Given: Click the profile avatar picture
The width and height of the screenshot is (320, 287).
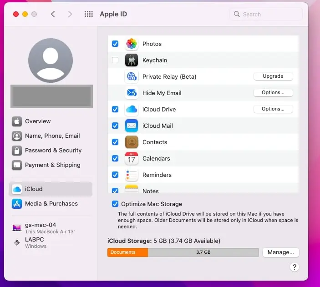Looking at the screenshot, I should click(51, 60).
